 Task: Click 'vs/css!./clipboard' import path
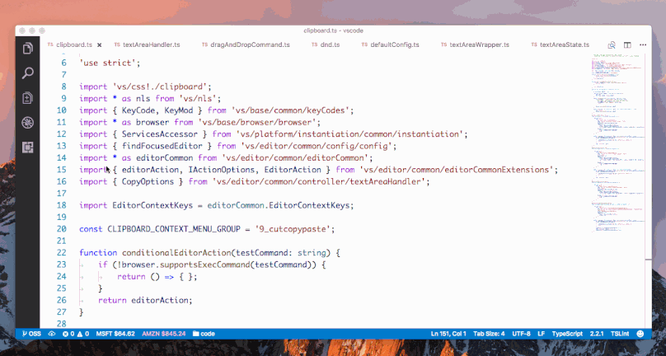[x=159, y=87]
